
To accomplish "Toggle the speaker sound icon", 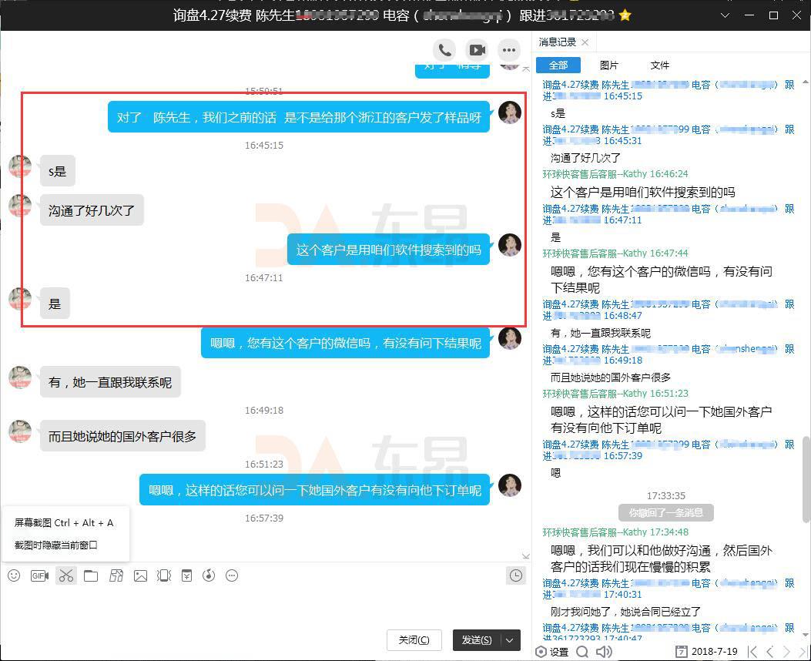I will click(x=605, y=652).
